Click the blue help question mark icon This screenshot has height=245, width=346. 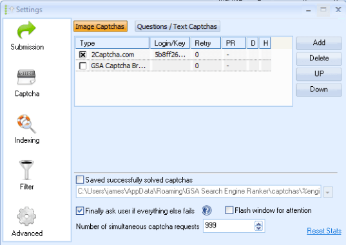[207, 211]
